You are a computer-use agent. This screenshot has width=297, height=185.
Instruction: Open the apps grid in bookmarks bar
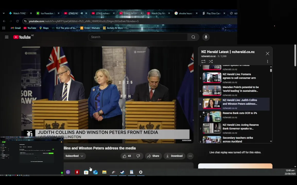tap(4, 28)
